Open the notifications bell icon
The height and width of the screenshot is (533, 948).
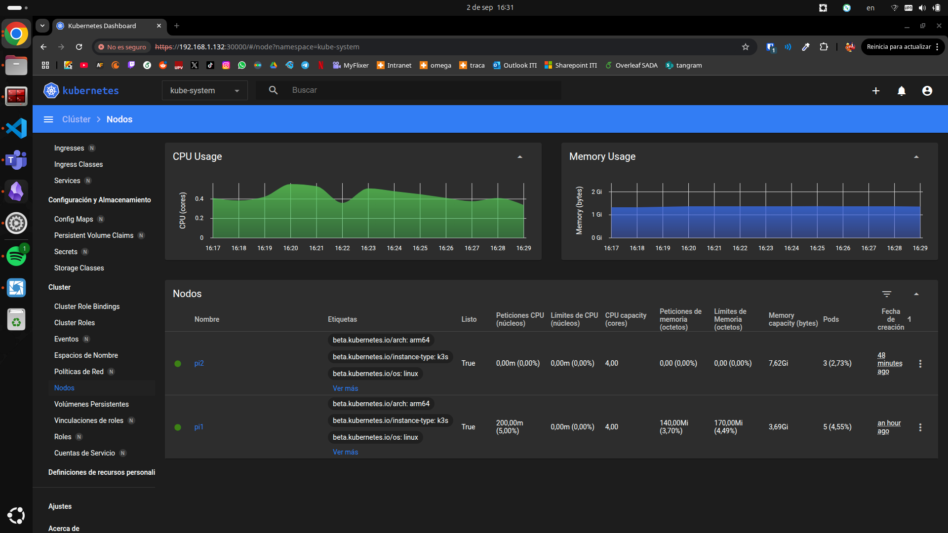902,91
